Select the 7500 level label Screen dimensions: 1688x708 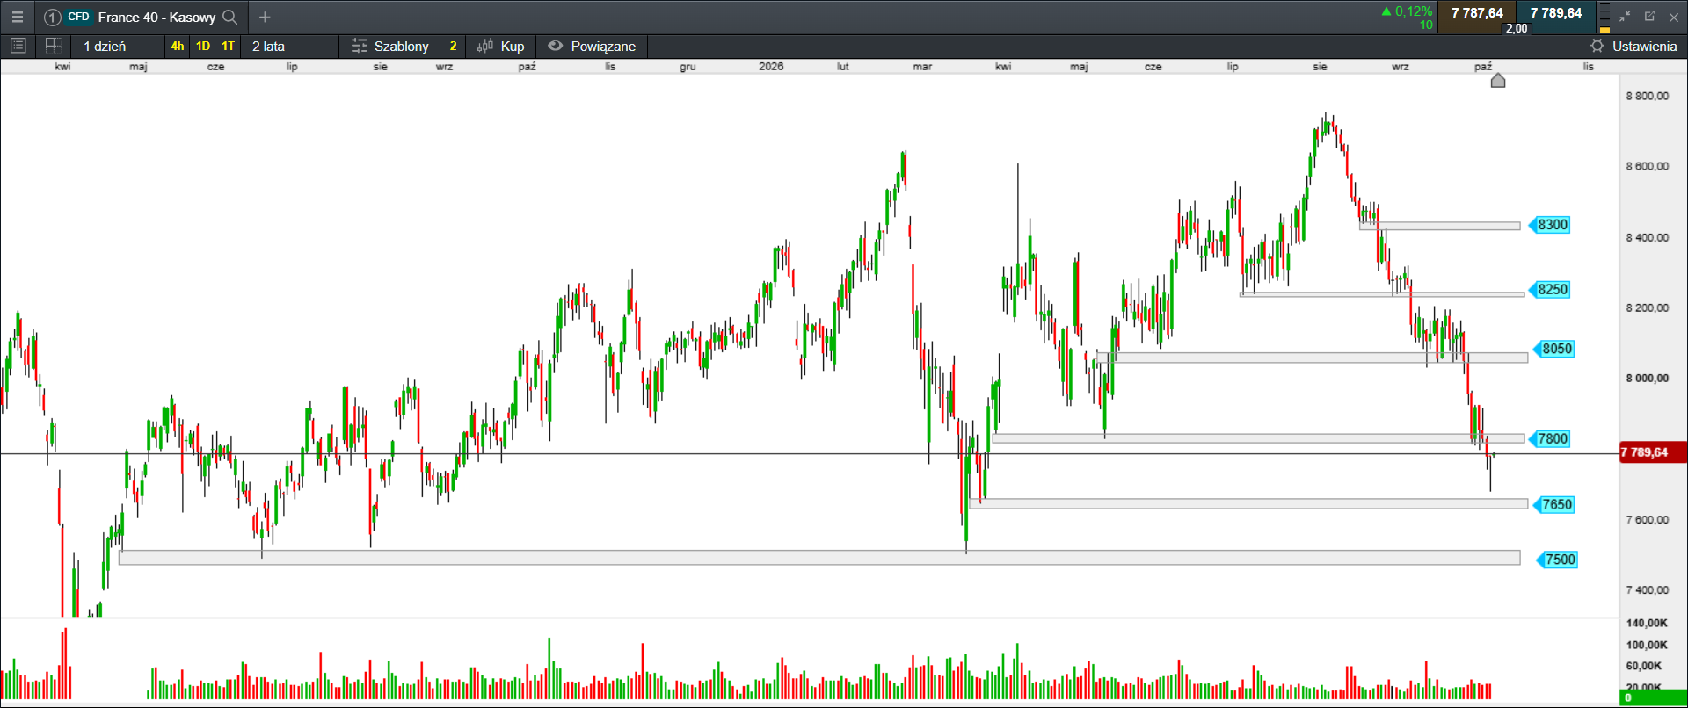point(1557,560)
